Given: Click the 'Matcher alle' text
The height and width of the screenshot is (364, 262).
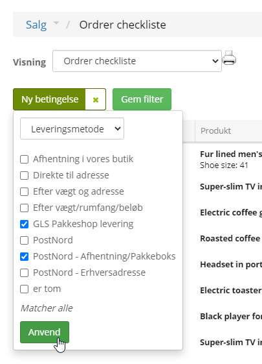Looking at the screenshot, I should coord(47,308).
